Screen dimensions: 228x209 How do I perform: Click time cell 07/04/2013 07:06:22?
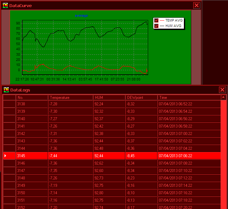(x=189, y=156)
